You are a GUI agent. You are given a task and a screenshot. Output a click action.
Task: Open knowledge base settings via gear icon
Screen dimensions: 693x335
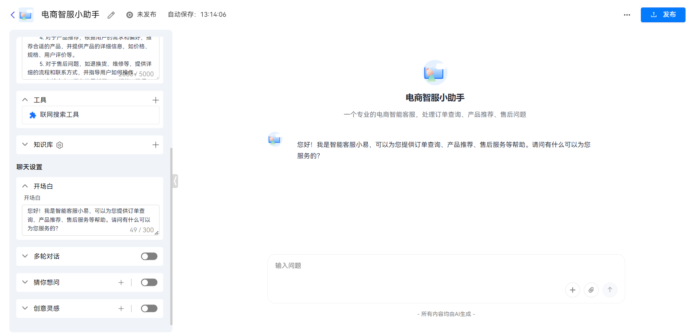click(59, 145)
